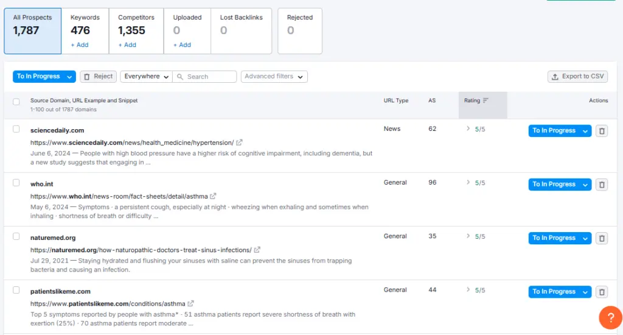This screenshot has width=623, height=335.
Task: Remove patientslikeme.com using its trash icon
Action: pyautogui.click(x=601, y=292)
